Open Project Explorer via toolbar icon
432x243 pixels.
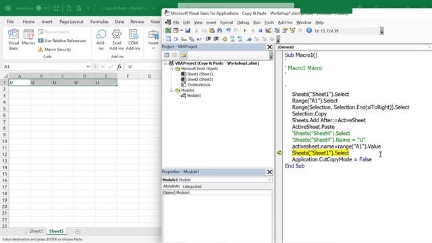[x=277, y=30]
